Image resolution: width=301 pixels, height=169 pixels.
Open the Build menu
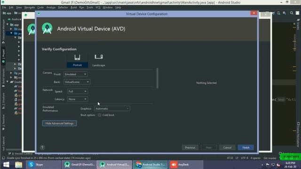[x=73, y=8]
